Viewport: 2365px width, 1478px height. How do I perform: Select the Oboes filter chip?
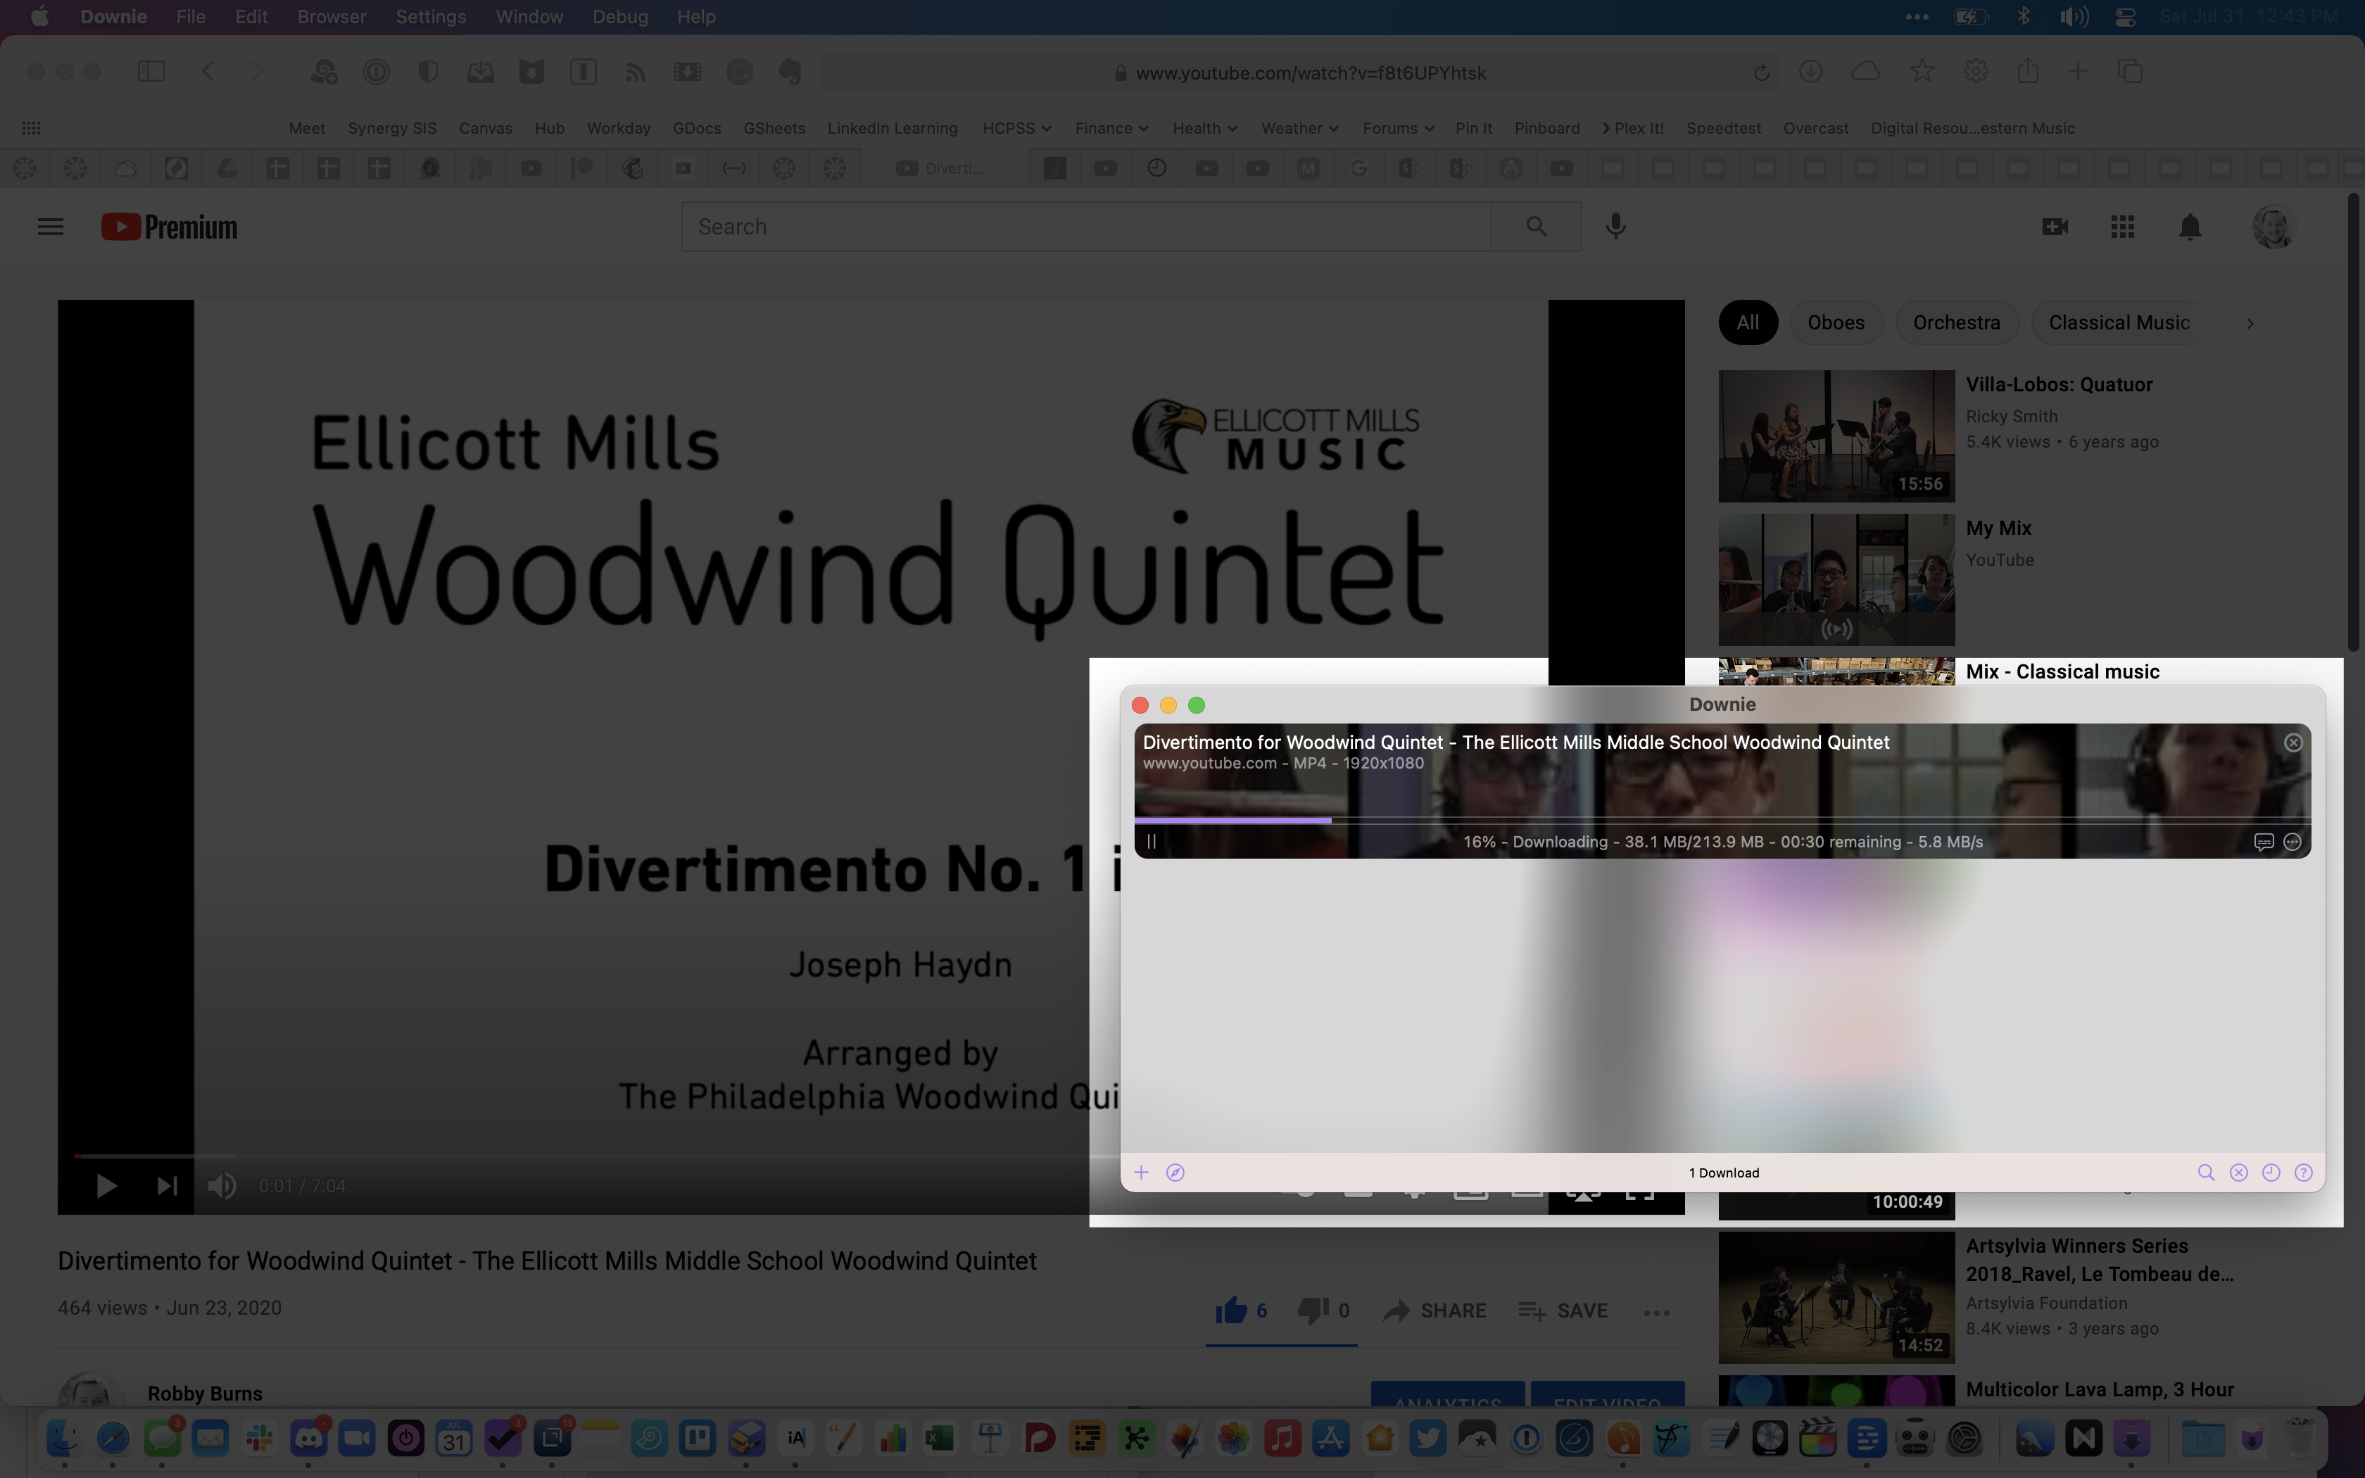coord(1835,322)
